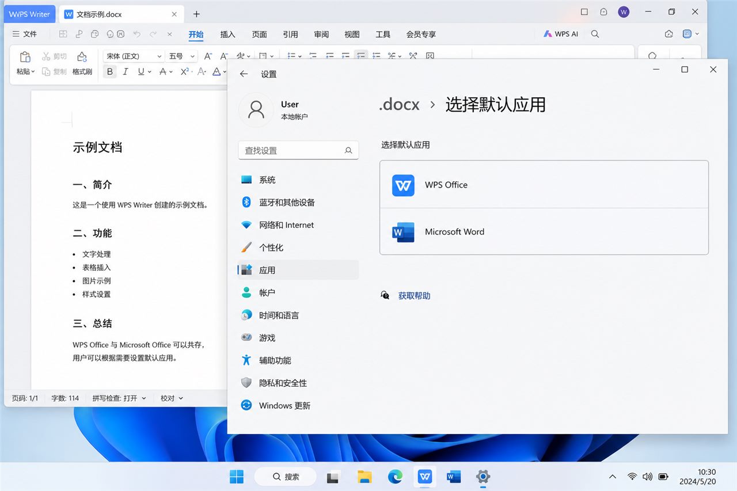Toggle Bold formatting in WPS Writer
Screen dimensions: 737x491
[109, 71]
